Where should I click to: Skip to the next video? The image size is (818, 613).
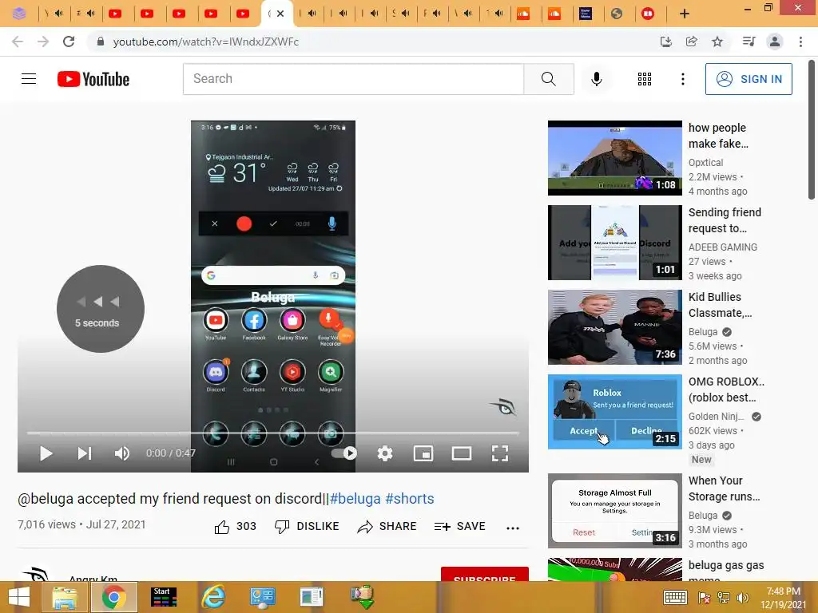85,453
